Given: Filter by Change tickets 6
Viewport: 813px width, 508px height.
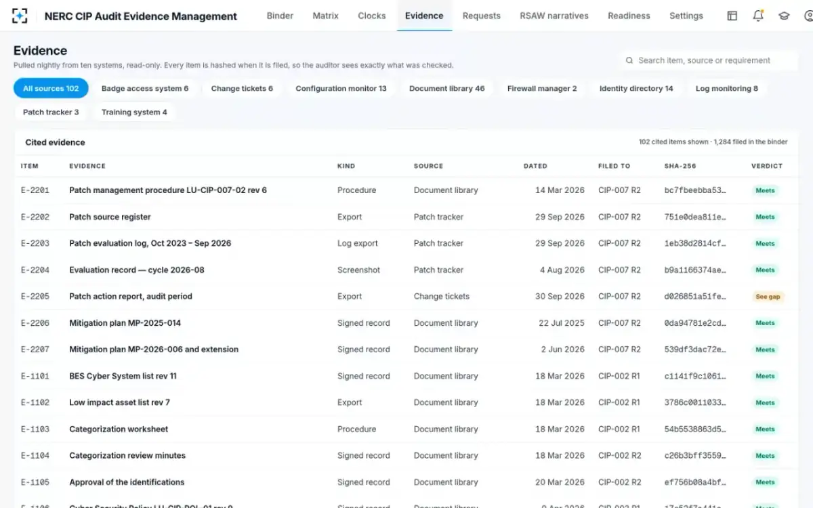Looking at the screenshot, I should [x=242, y=88].
